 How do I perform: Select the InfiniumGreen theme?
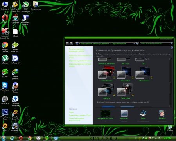coord(144,74)
